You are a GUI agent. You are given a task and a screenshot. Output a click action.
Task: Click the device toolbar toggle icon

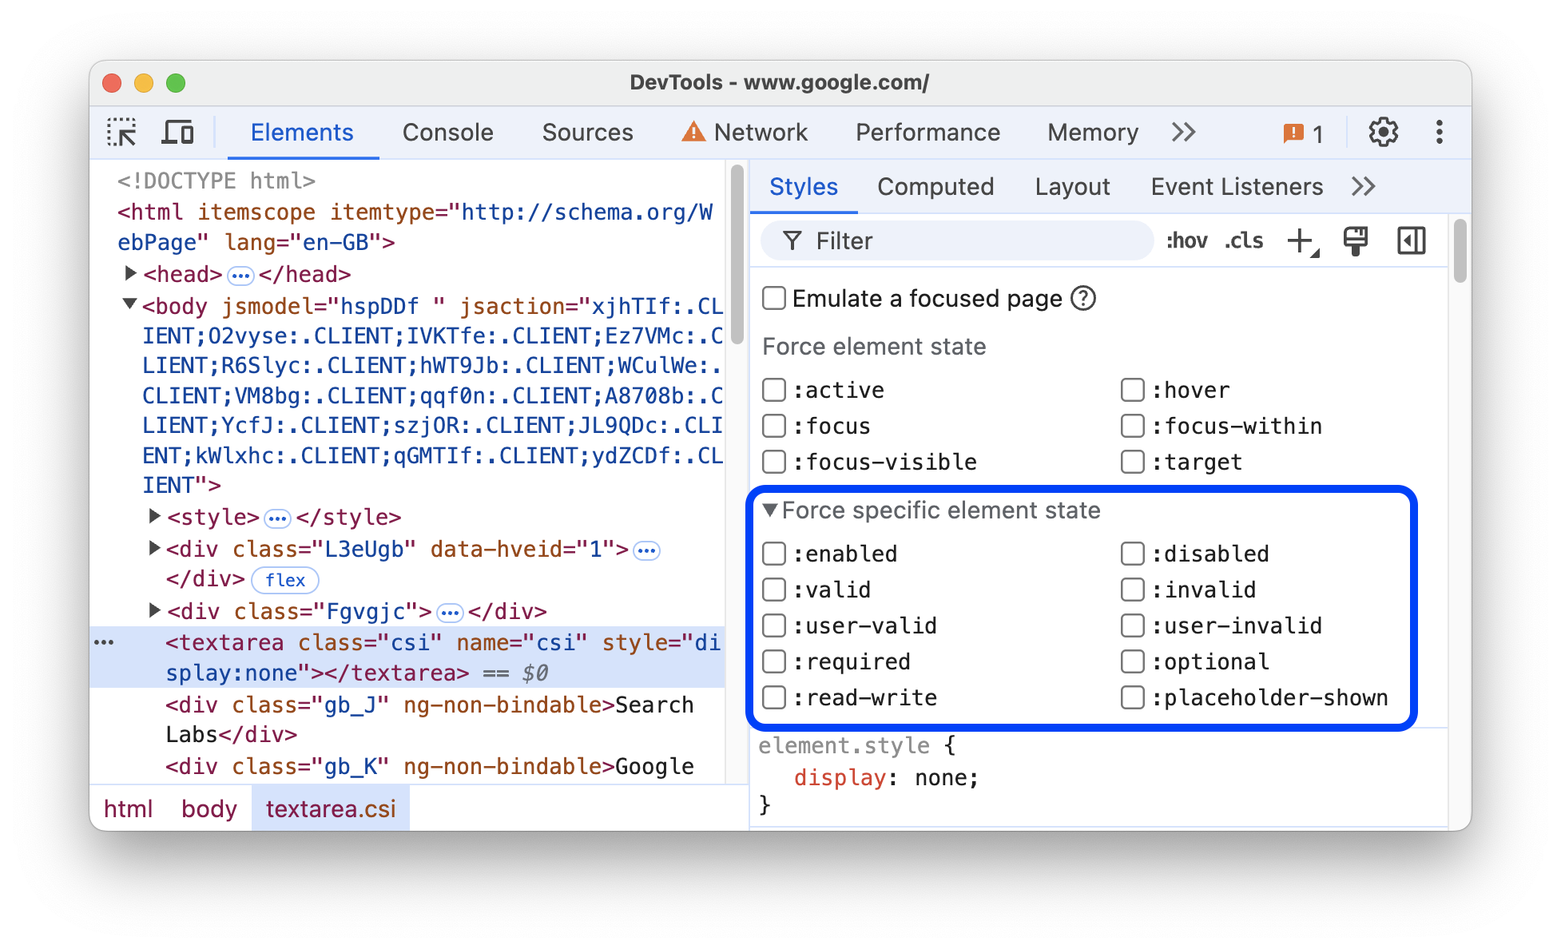pos(177,132)
